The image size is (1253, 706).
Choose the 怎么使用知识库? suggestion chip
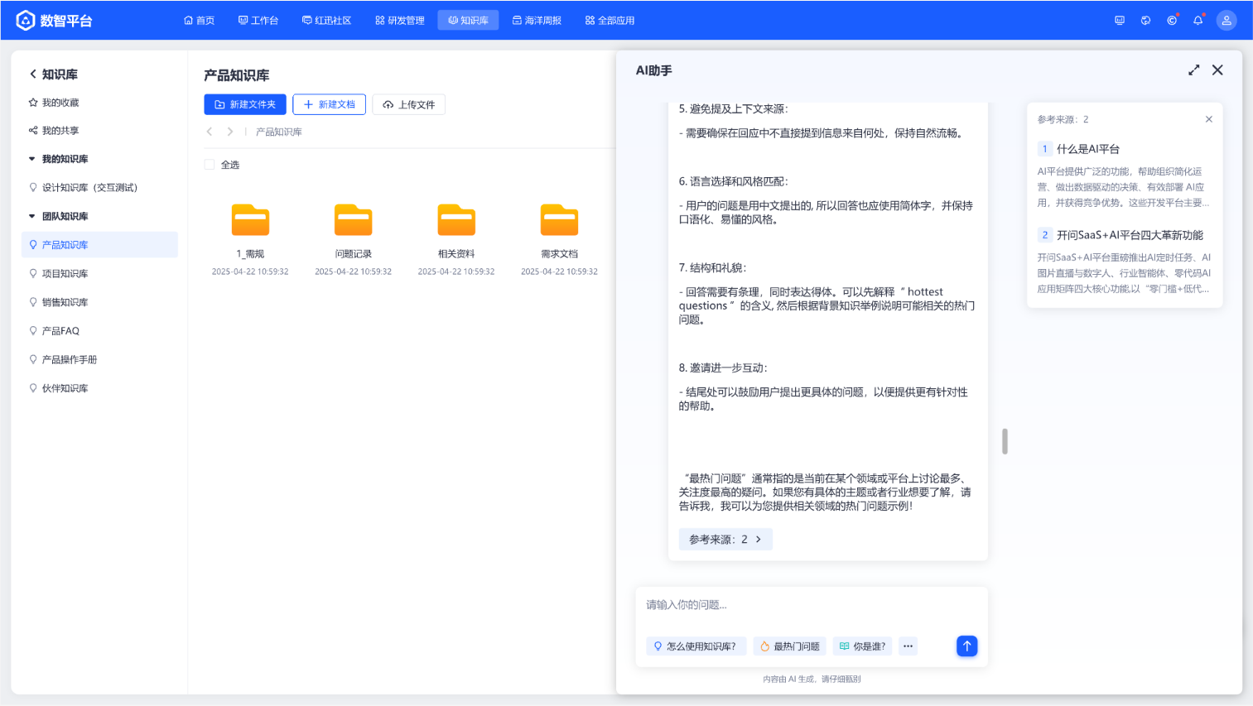point(696,646)
